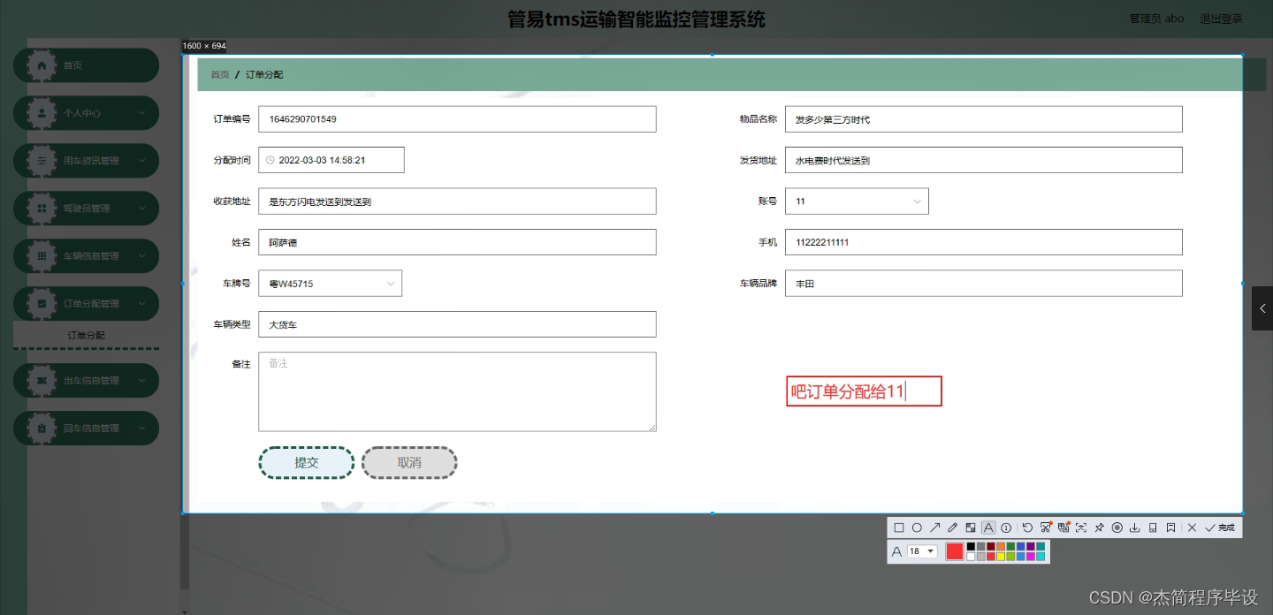Select the mosaic blur tool
Screen dimensions: 1273x615
(970, 528)
